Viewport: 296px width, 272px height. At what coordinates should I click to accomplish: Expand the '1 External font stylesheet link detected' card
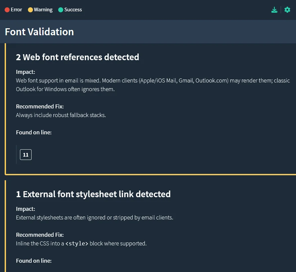click(94, 194)
